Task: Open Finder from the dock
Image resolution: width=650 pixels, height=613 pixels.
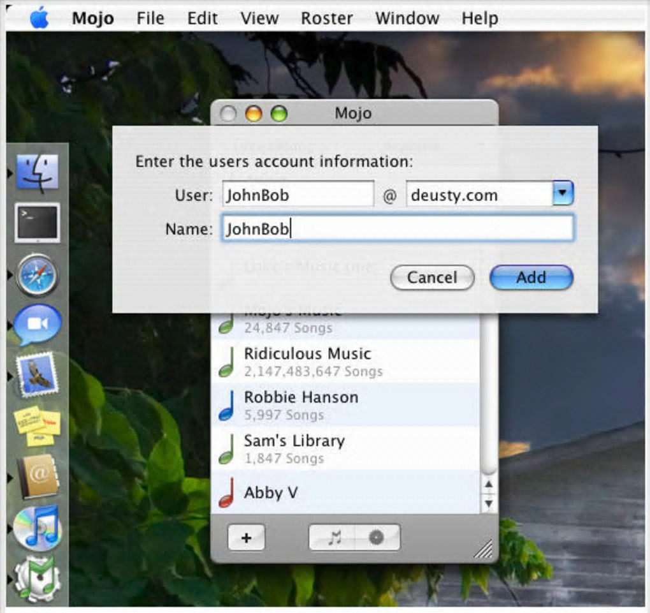Action: tap(38, 172)
